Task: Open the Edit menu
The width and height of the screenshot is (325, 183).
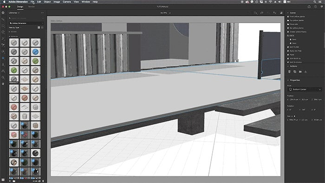Action: pos(39,2)
